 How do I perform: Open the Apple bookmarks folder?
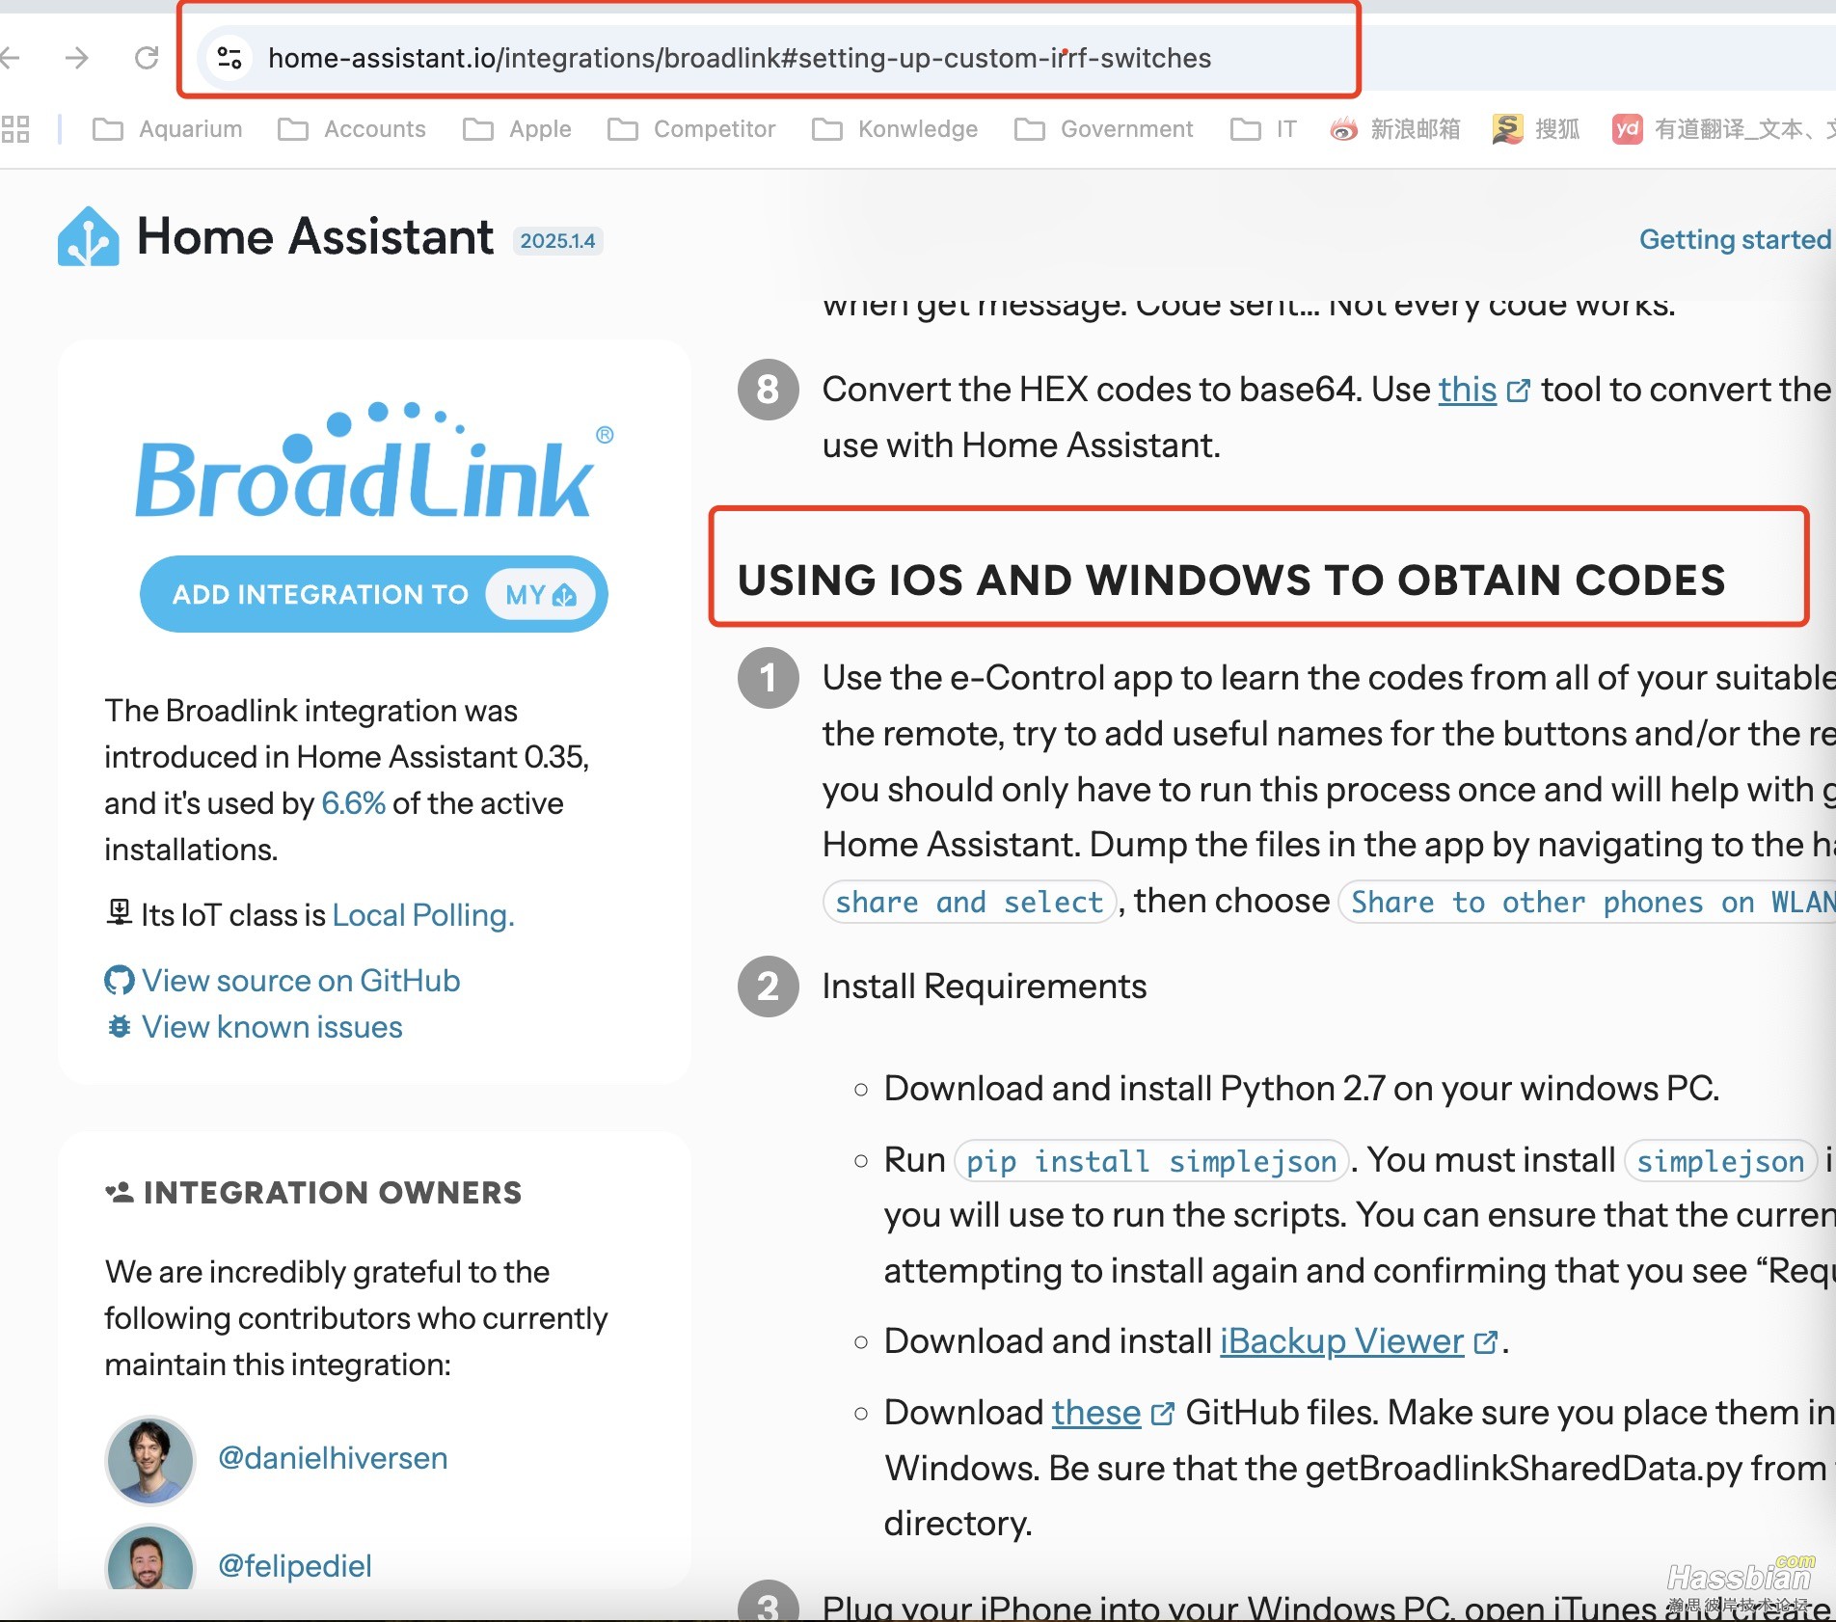(x=518, y=129)
